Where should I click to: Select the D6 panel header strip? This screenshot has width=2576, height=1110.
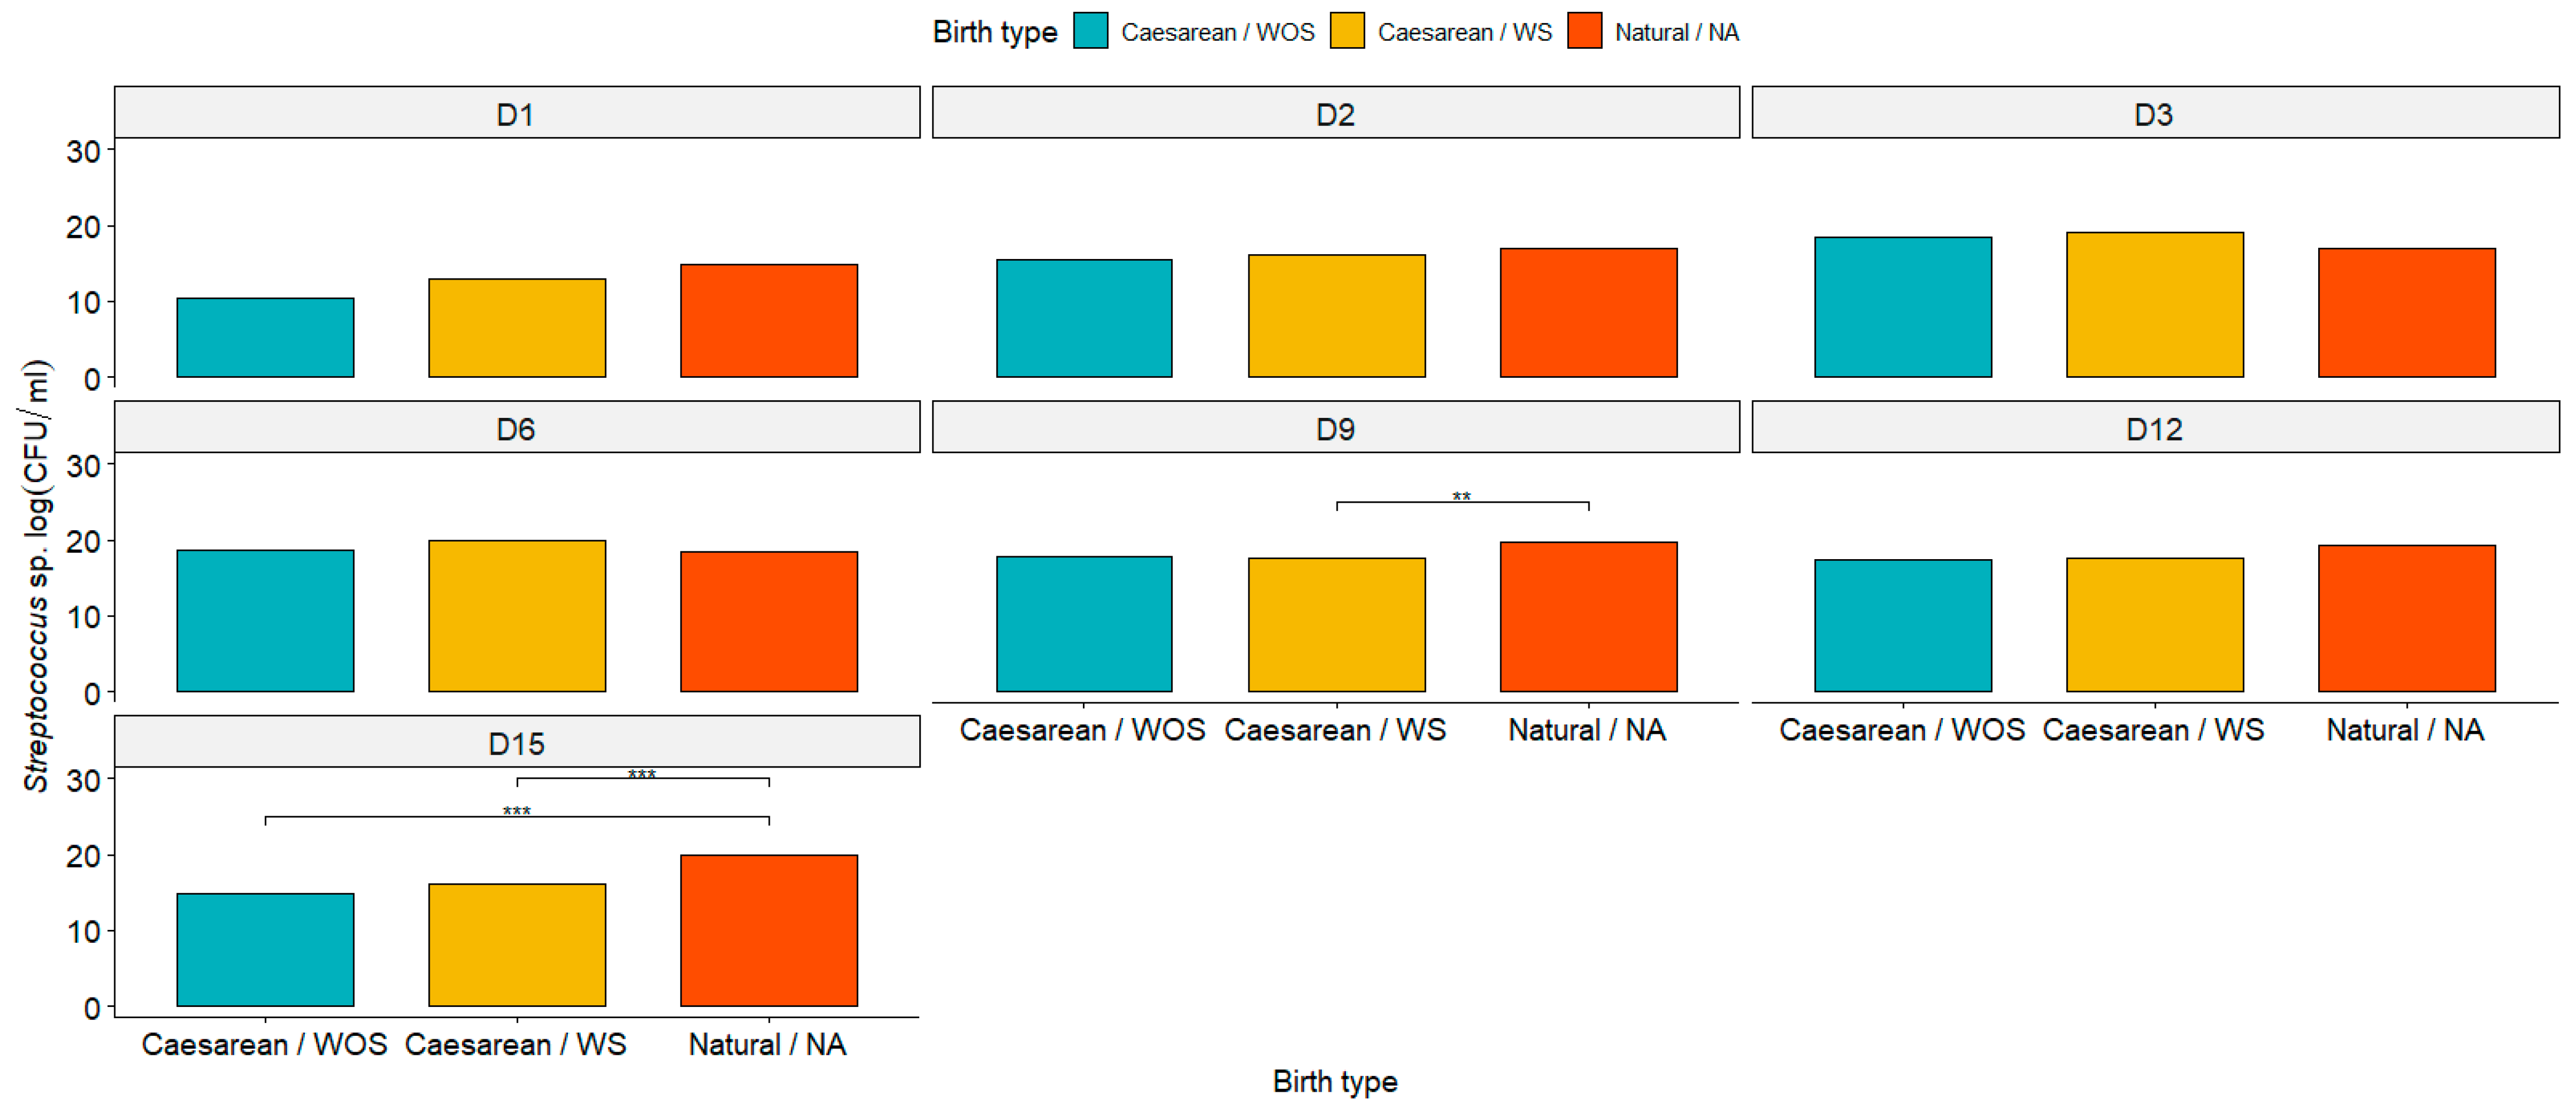coord(517,428)
